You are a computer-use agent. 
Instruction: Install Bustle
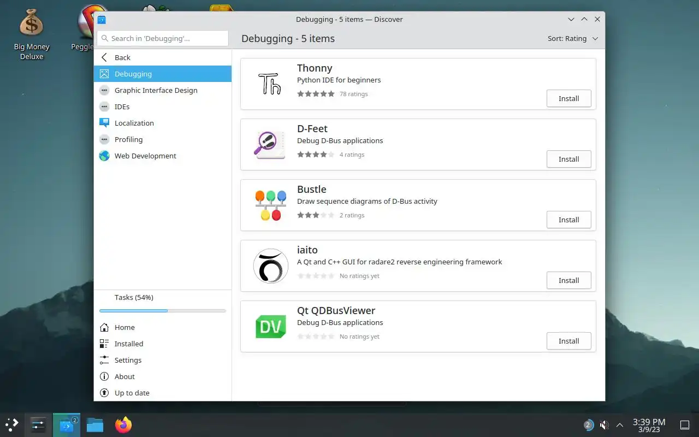point(568,220)
